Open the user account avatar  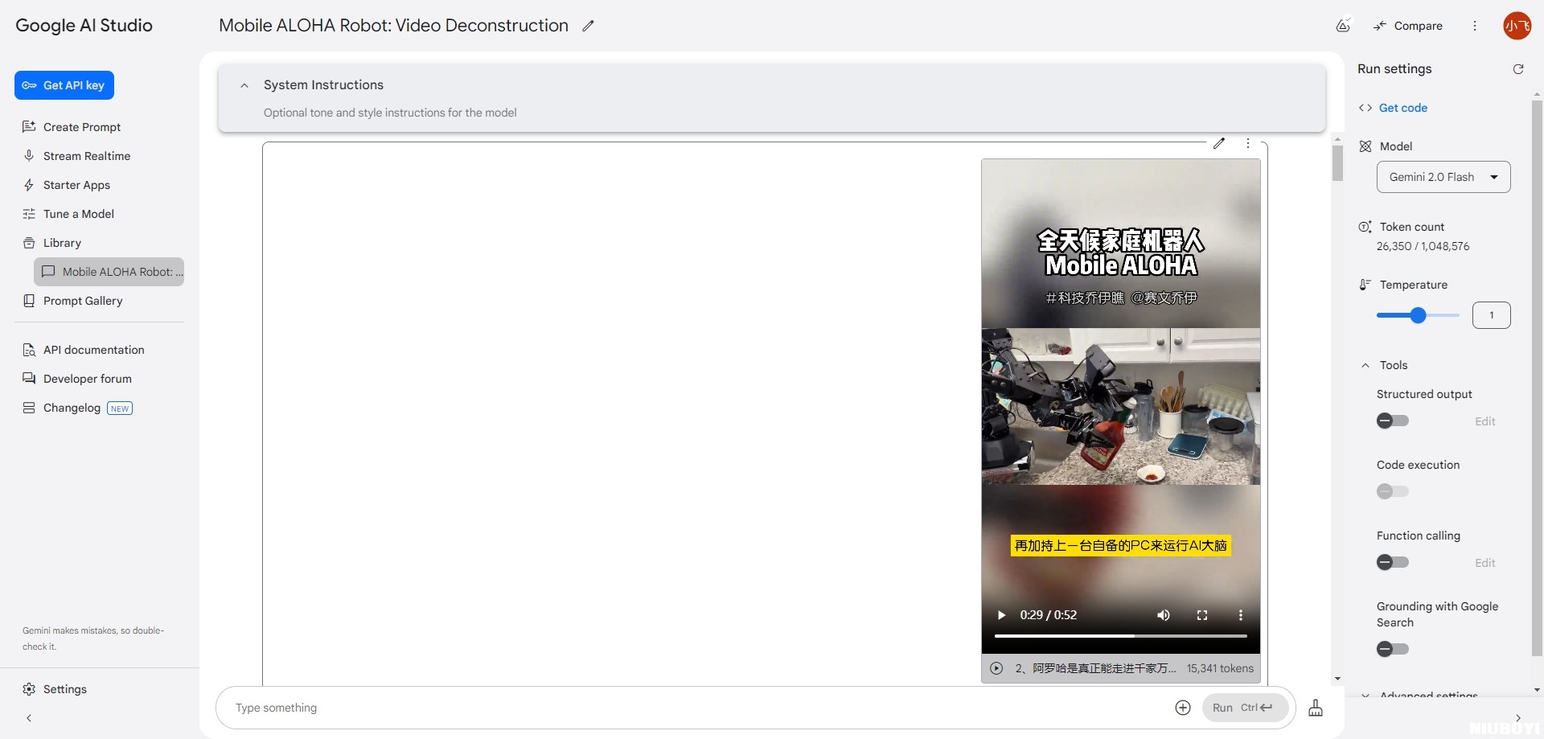point(1517,26)
